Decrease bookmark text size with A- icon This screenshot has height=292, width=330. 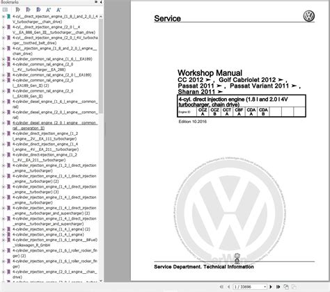[x=58, y=10]
